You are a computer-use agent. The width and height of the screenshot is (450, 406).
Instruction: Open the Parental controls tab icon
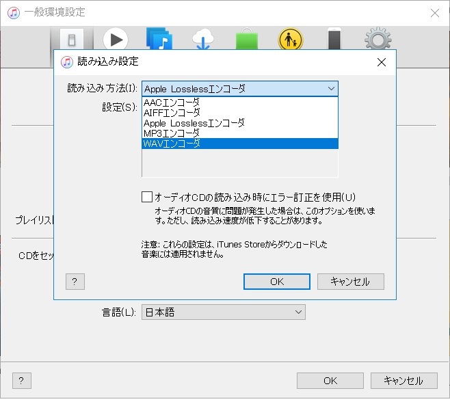291,39
